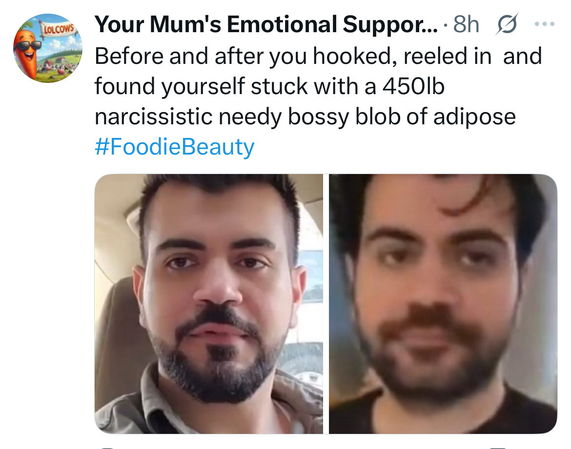Open the 8h timestamp link

(466, 24)
